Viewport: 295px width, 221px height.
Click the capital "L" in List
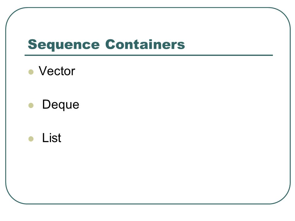pos(45,138)
